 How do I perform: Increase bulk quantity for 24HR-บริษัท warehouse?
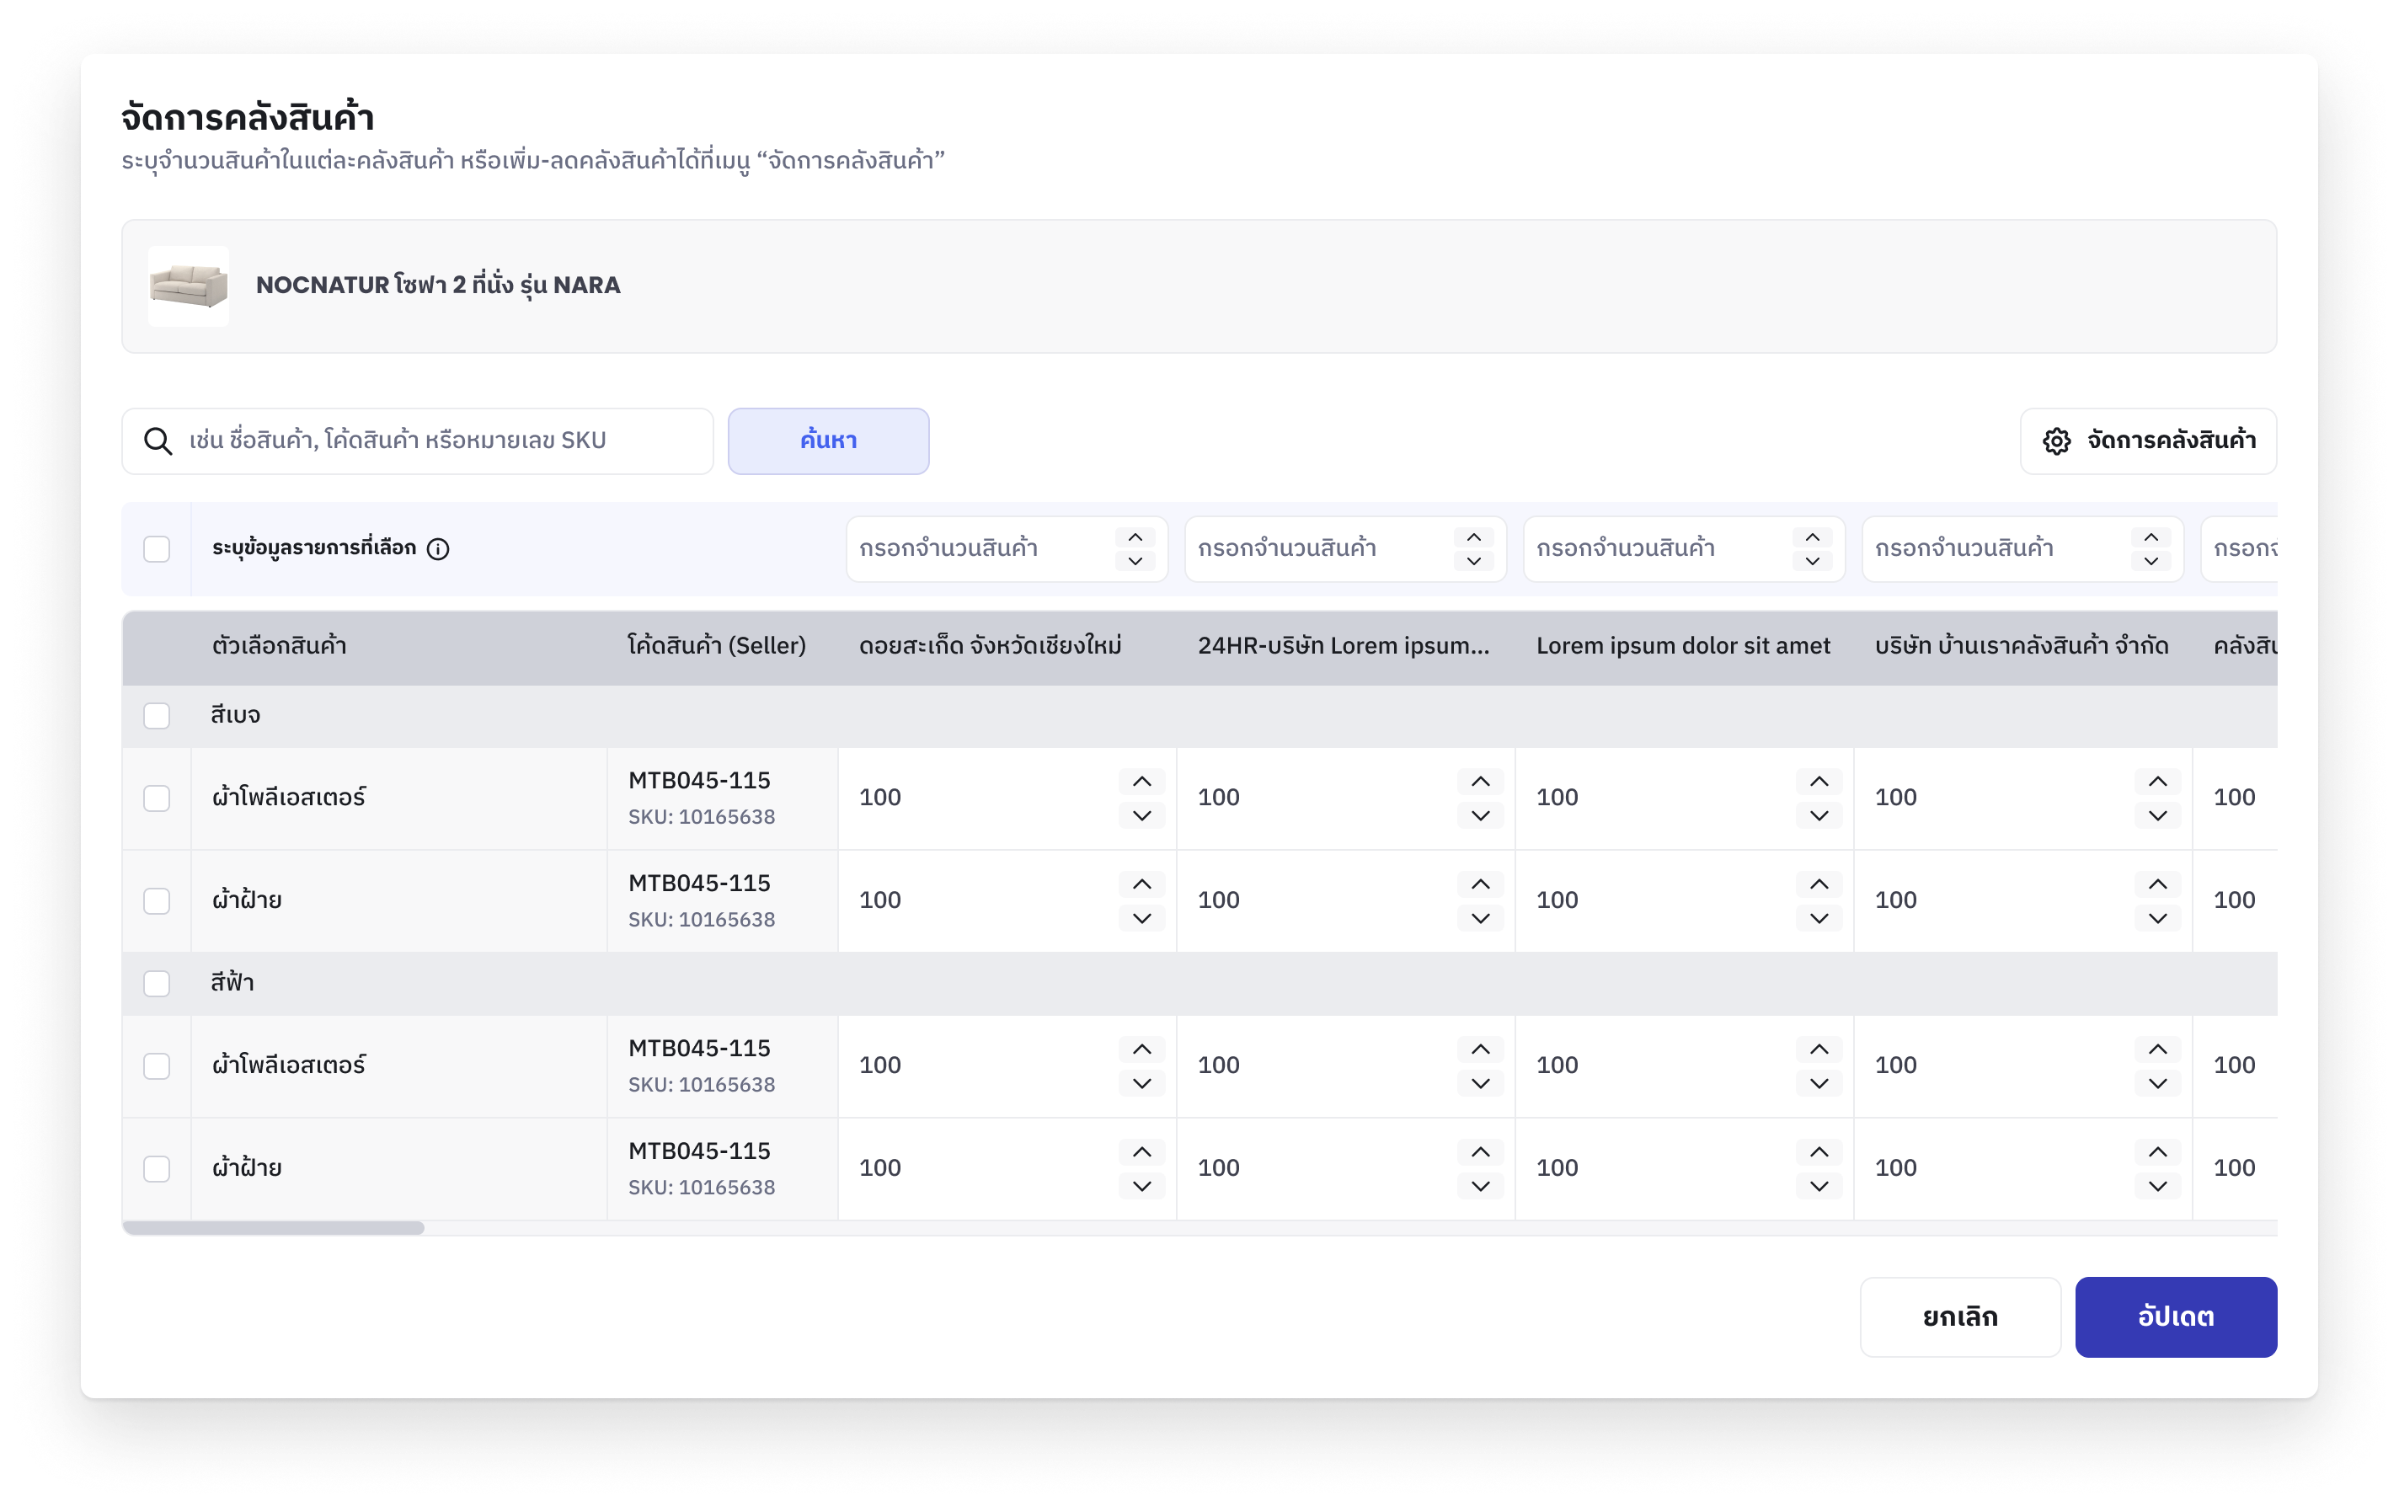tap(1474, 538)
